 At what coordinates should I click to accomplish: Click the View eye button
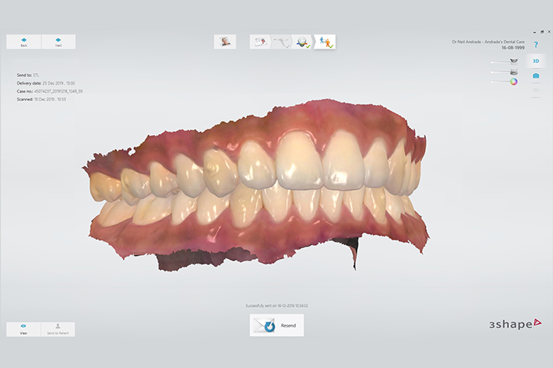[24, 329]
